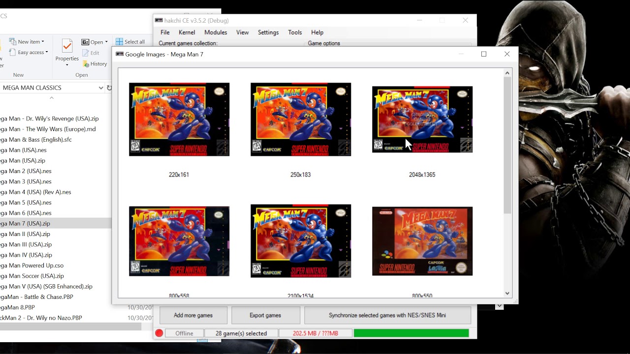
Task: Click the refresh icon beside address bar
Action: point(109,88)
